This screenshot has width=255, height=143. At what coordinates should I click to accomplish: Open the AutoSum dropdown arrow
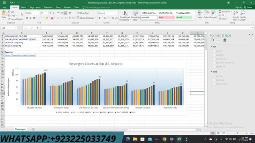pos(231,12)
